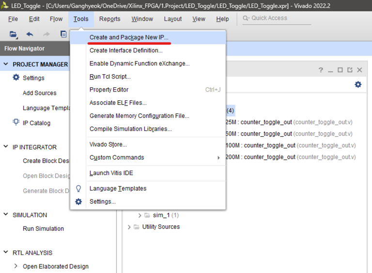Choose Launch Vitis IDE

[148, 173]
